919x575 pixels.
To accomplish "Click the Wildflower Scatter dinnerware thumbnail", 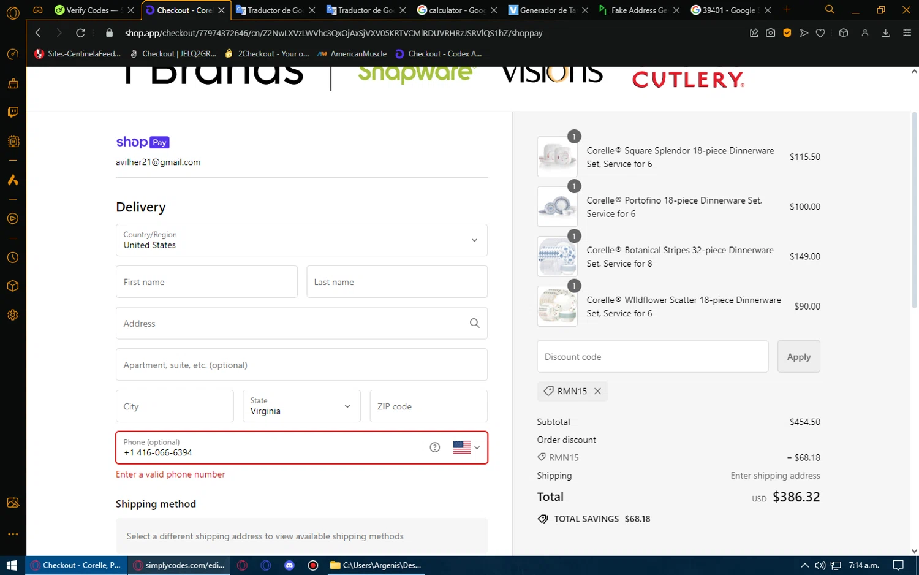I will (x=557, y=306).
